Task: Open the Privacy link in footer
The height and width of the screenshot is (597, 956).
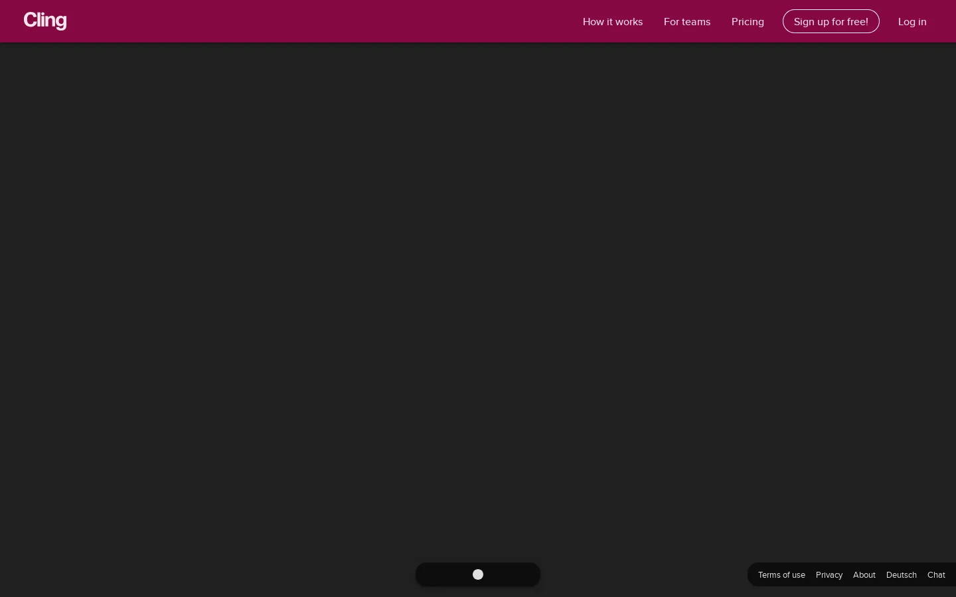Action: pyautogui.click(x=829, y=575)
